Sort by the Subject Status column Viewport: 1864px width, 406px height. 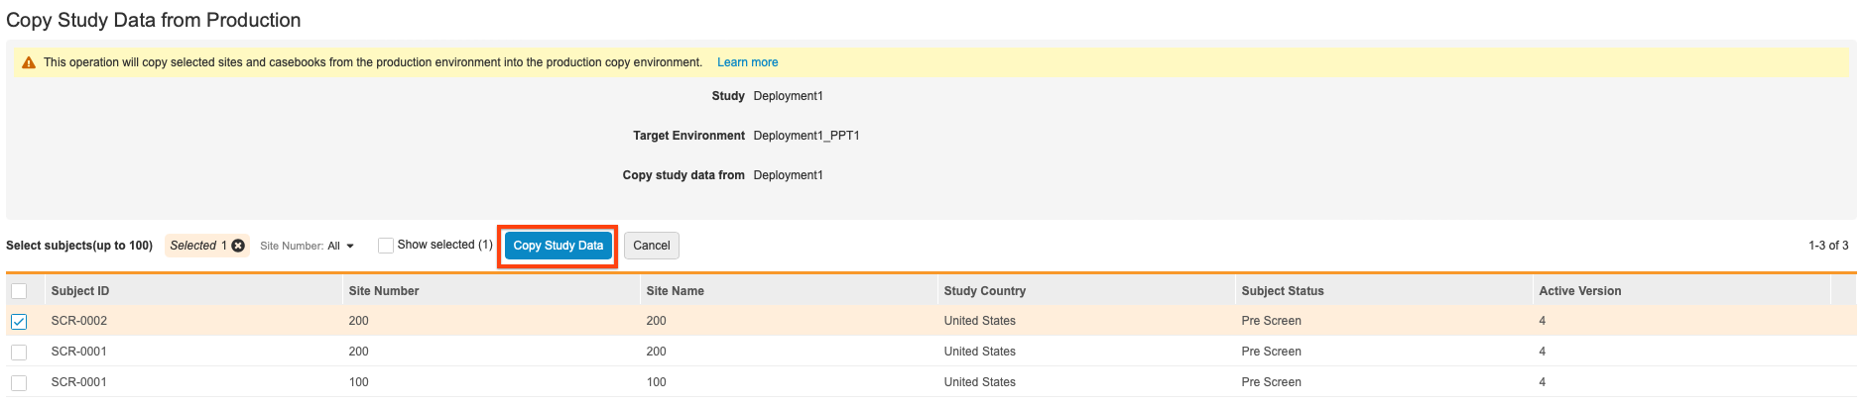[1282, 291]
